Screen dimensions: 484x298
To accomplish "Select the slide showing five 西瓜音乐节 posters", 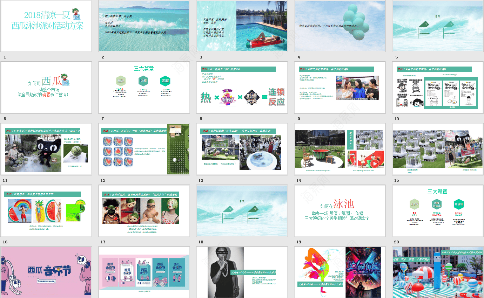I will [144, 272].
